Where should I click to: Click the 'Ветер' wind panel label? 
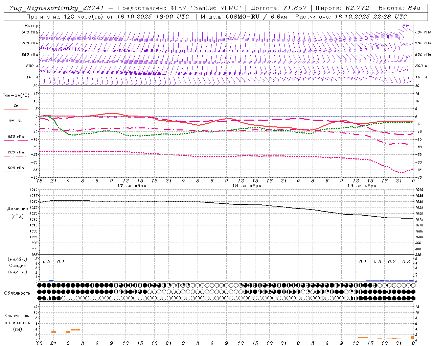pyautogui.click(x=31, y=26)
